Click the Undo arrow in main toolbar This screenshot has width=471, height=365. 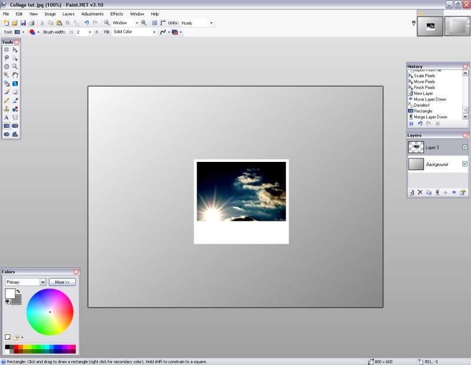point(87,23)
